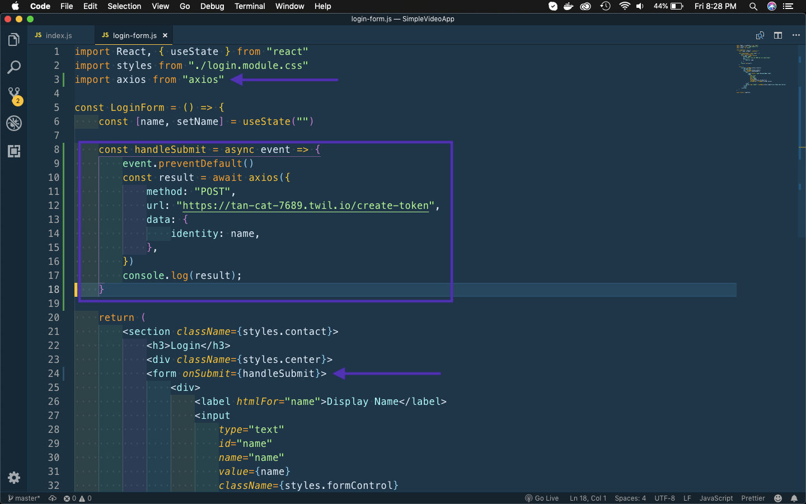The height and width of the screenshot is (504, 806).
Task: Click the clock Fri 8:28 PM
Action: click(x=715, y=6)
